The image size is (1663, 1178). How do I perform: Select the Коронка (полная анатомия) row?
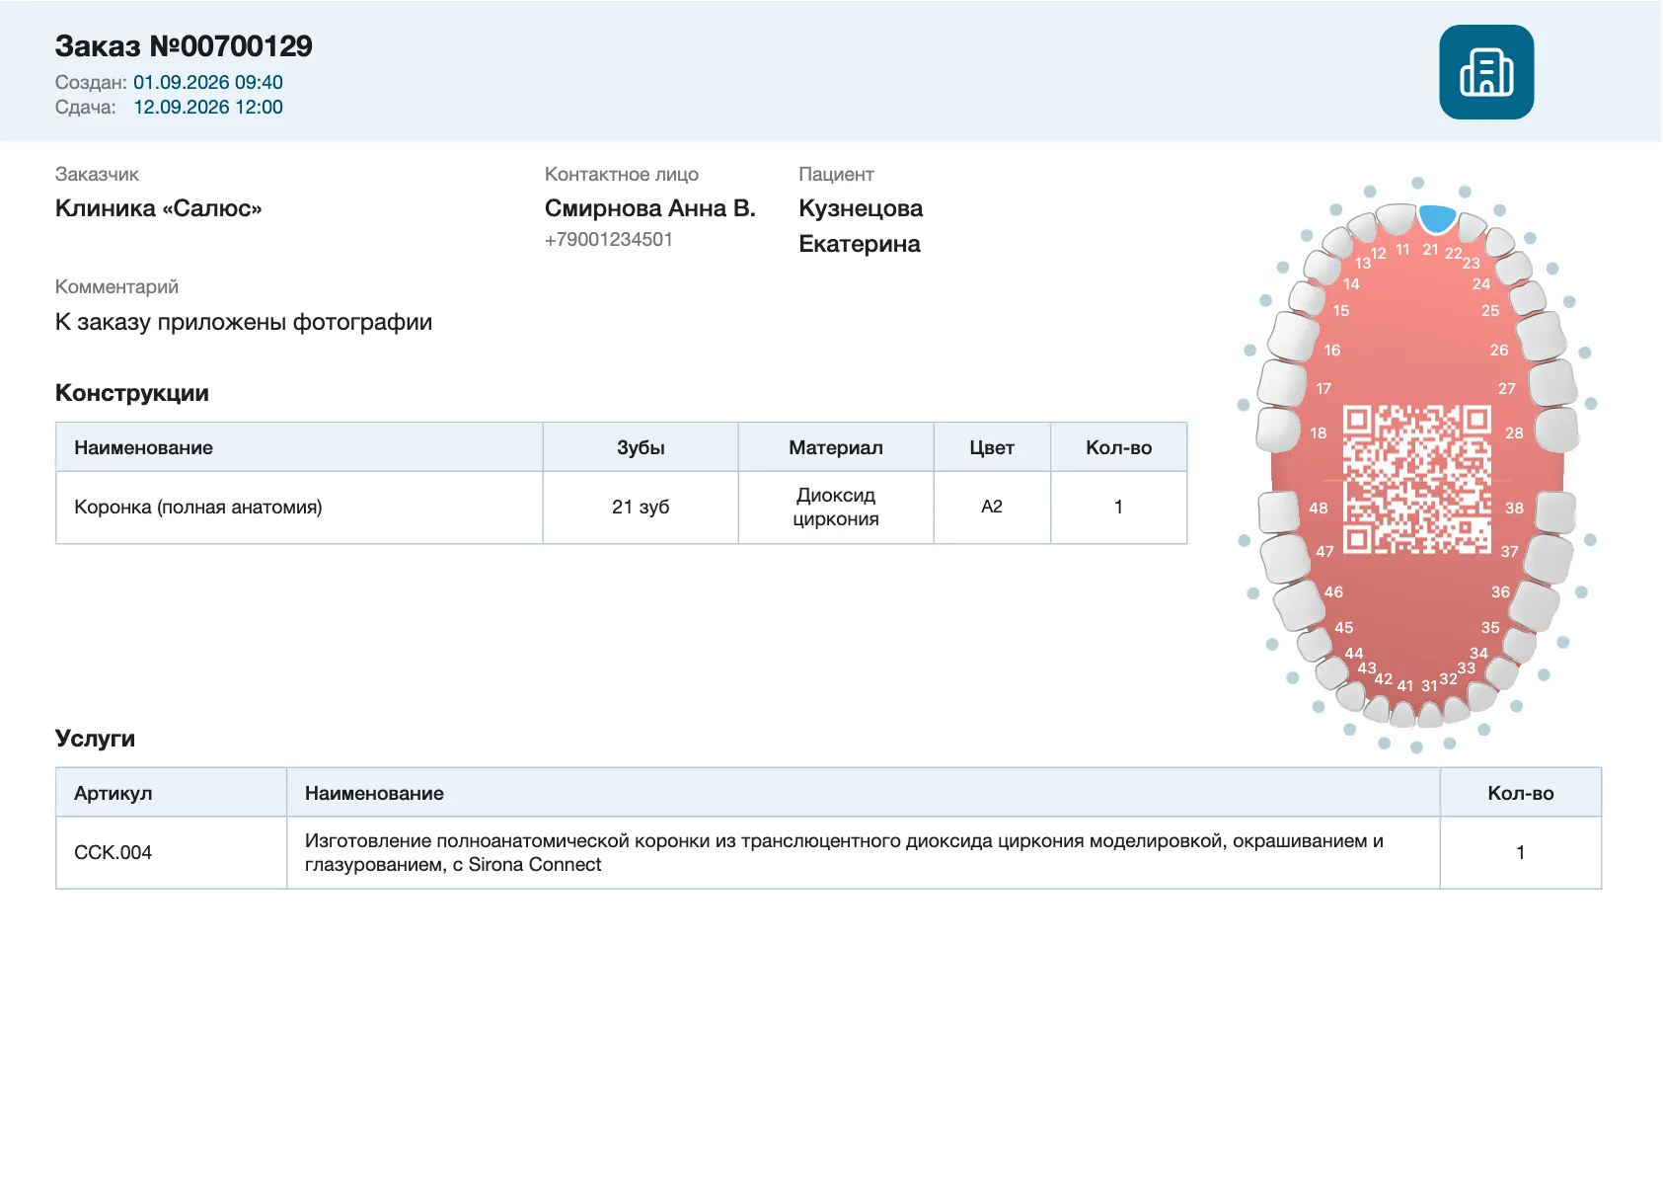(622, 508)
